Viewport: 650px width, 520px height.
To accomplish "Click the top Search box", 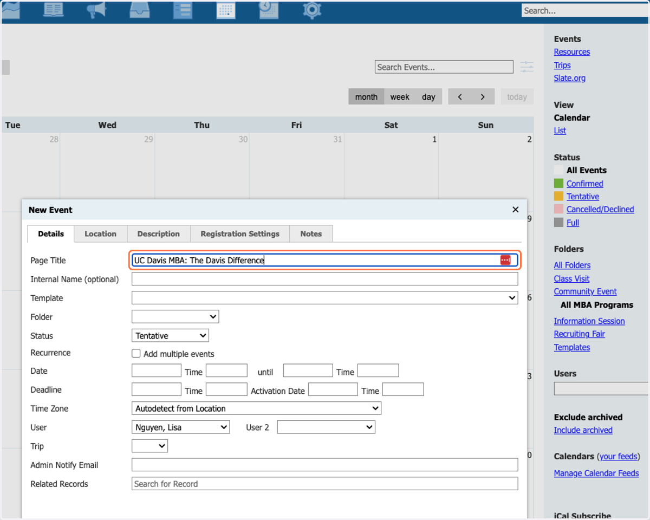I will [585, 10].
